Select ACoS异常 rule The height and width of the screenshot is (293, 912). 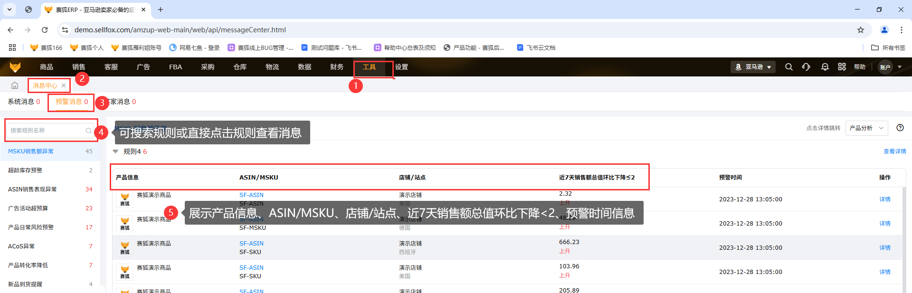tap(50, 246)
